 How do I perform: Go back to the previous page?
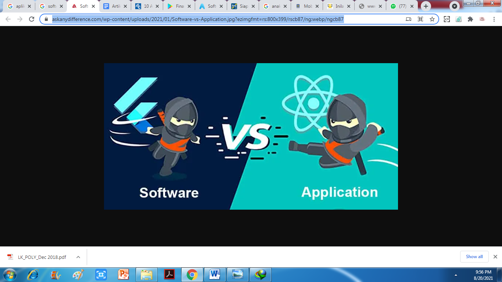[8, 19]
